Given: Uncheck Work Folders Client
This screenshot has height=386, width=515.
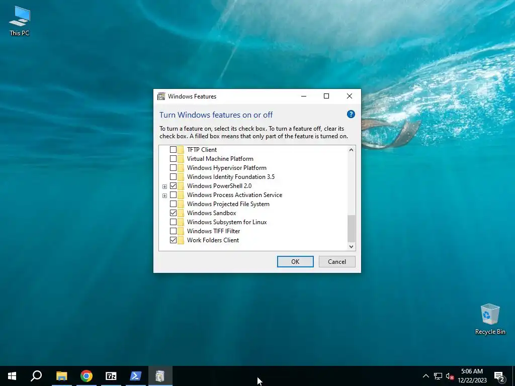Looking at the screenshot, I should coord(173,240).
